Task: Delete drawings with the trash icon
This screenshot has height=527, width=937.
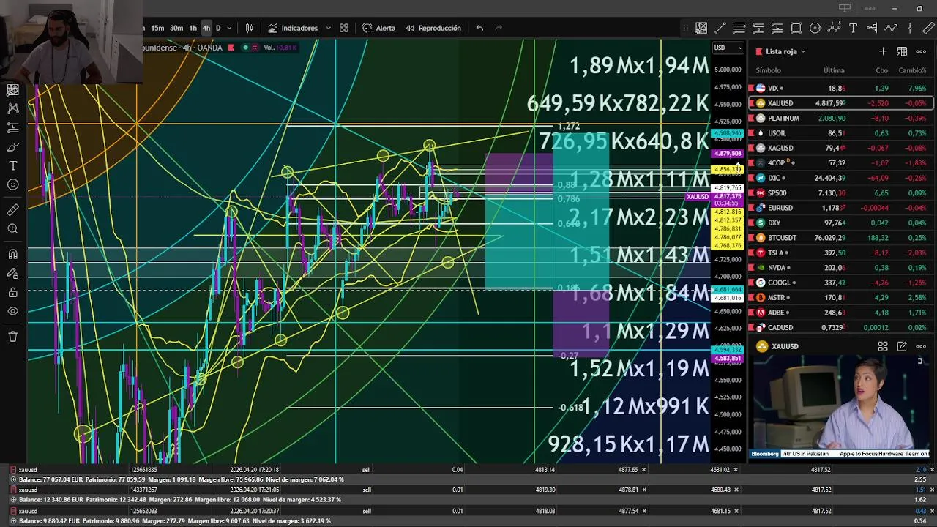Action: (x=12, y=337)
